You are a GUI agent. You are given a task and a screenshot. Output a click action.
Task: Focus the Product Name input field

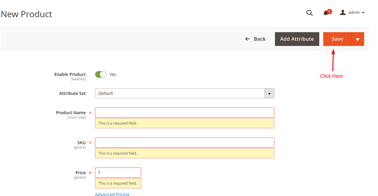185,112
